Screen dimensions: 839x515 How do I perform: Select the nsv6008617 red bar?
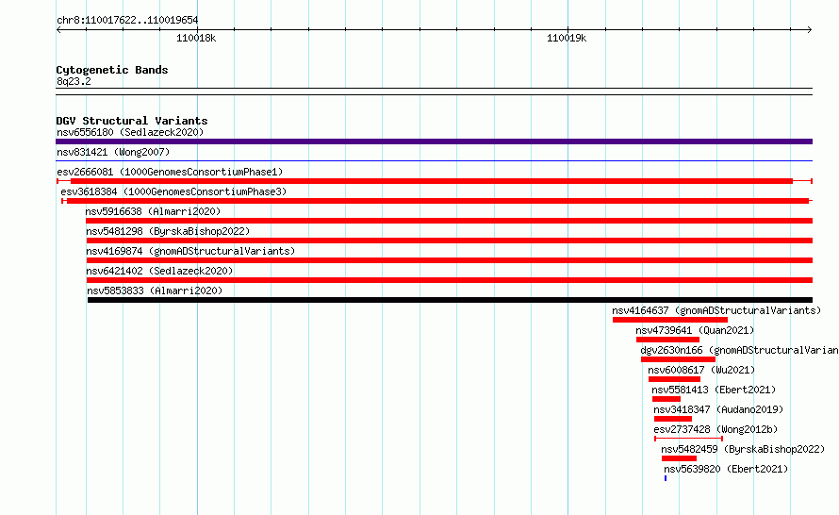674,379
